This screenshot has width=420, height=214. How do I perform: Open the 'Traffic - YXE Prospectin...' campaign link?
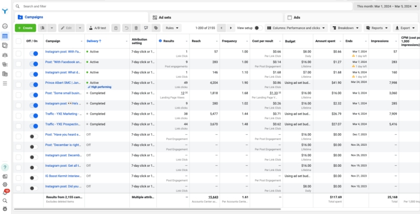pos(63,124)
